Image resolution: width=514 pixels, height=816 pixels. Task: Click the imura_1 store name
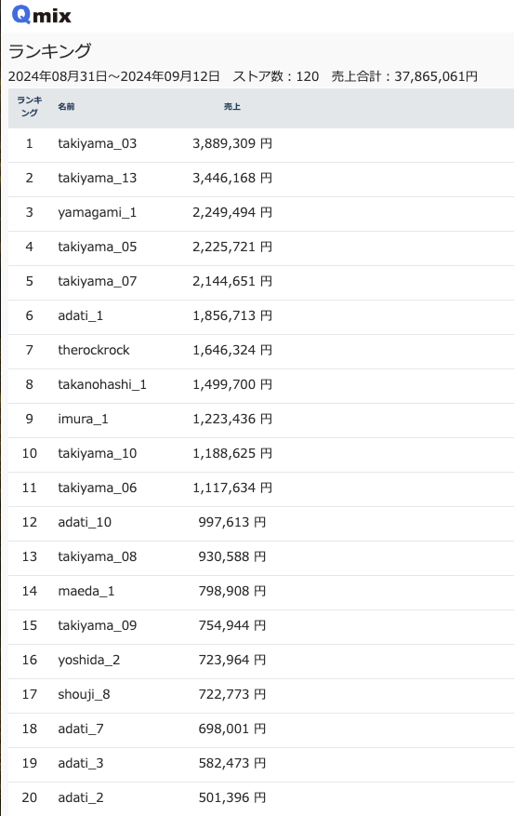[83, 419]
